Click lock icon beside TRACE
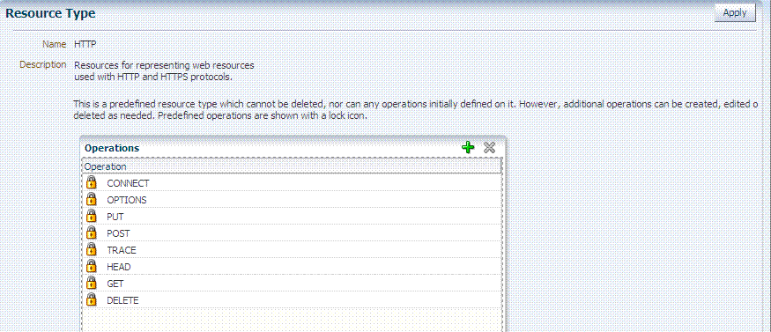 pos(91,249)
